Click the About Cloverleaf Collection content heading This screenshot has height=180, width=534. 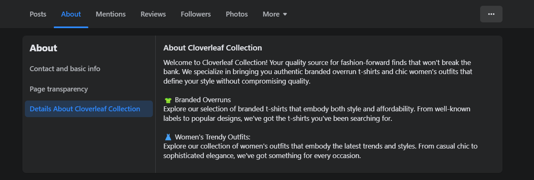point(213,48)
